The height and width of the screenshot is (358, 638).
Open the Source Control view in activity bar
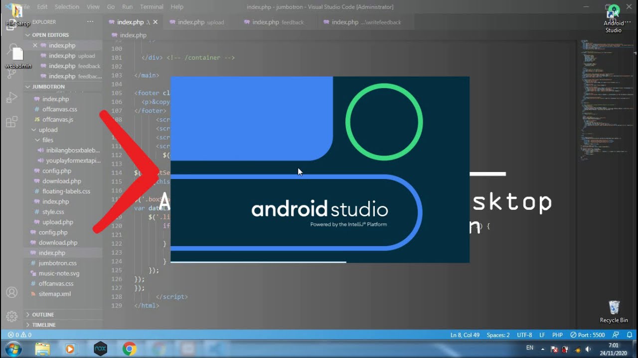tap(11, 74)
